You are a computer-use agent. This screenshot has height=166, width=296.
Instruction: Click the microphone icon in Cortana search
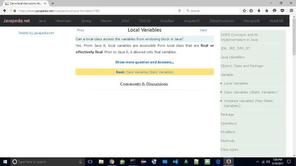coord(80,162)
